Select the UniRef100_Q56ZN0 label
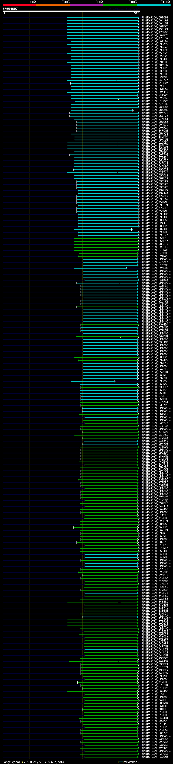This screenshot has height=764, width=173. 155,110
